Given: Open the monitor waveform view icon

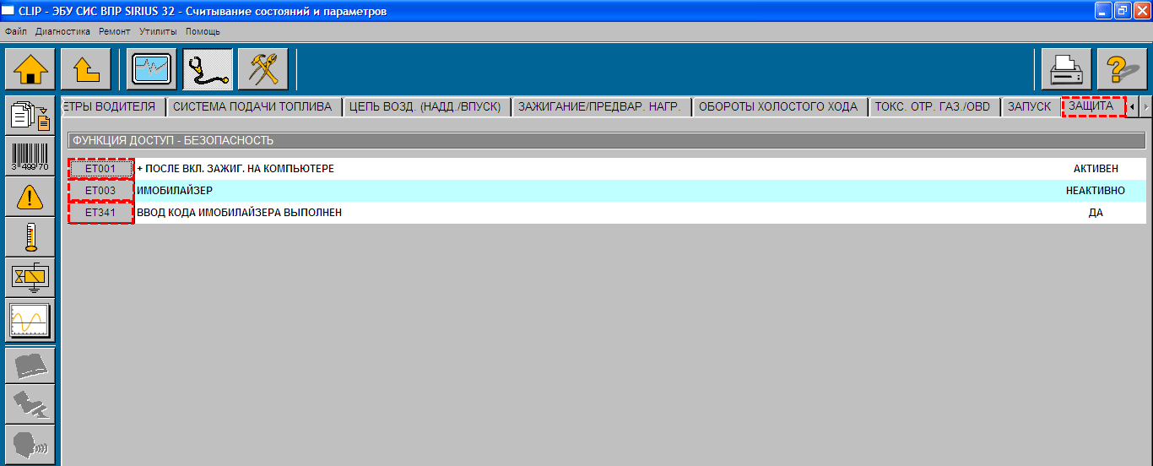Looking at the screenshot, I should [x=152, y=69].
